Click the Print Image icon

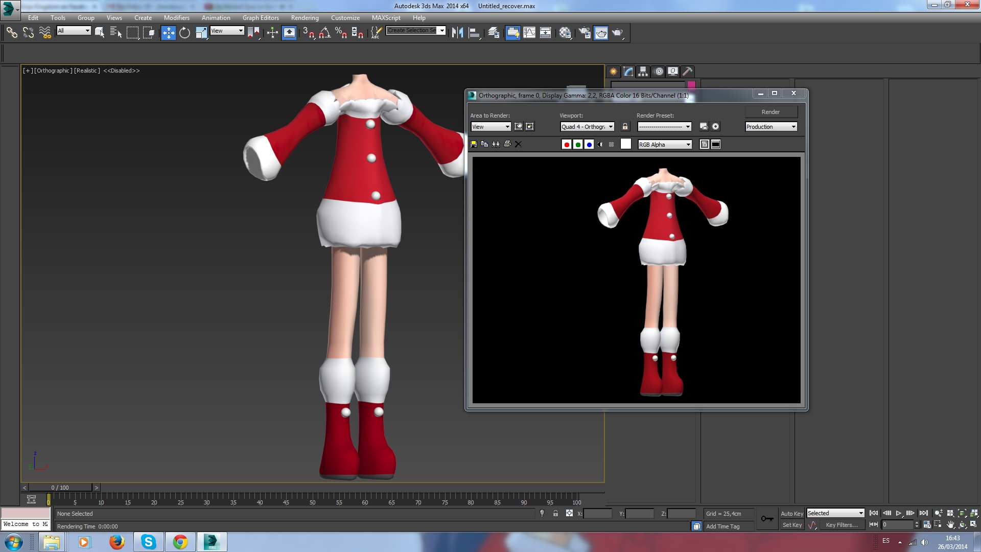[x=507, y=145]
